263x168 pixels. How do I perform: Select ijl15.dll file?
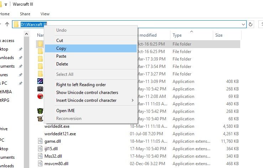(51, 149)
